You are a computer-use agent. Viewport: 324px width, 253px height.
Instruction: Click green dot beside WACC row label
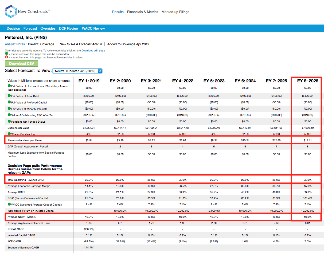(9, 204)
